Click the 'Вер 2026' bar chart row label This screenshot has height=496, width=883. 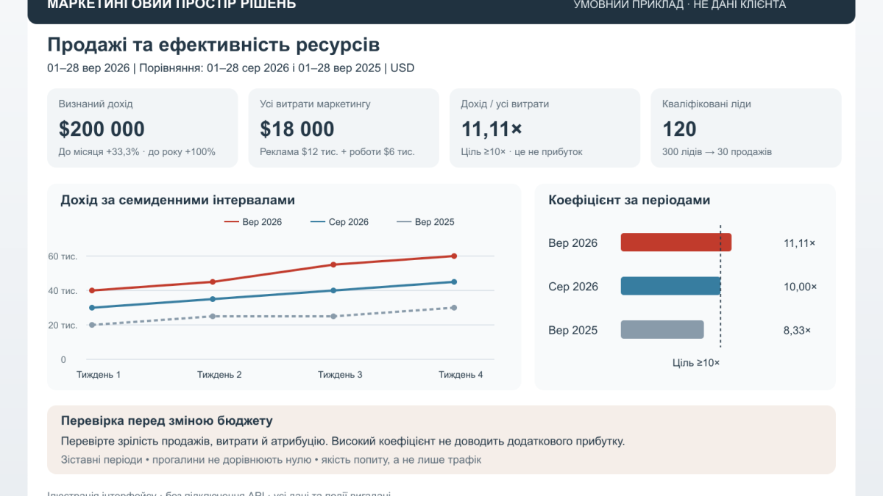point(572,243)
